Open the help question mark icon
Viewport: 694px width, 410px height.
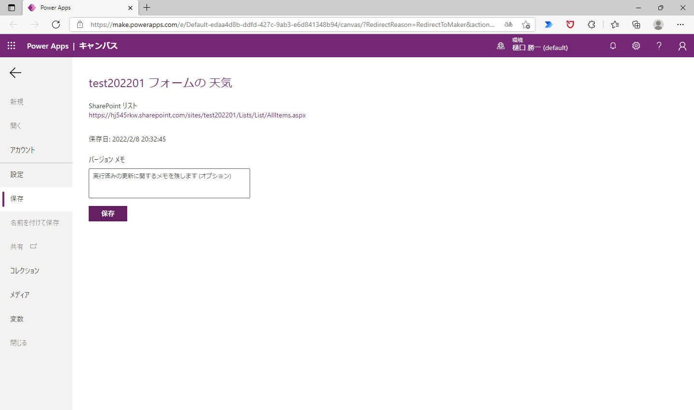pyautogui.click(x=659, y=46)
